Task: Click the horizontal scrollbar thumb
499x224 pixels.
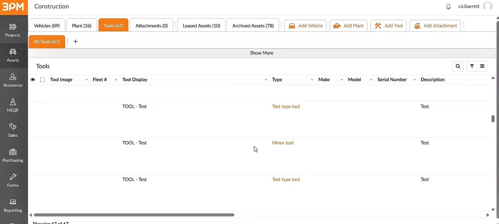Action: [134, 215]
